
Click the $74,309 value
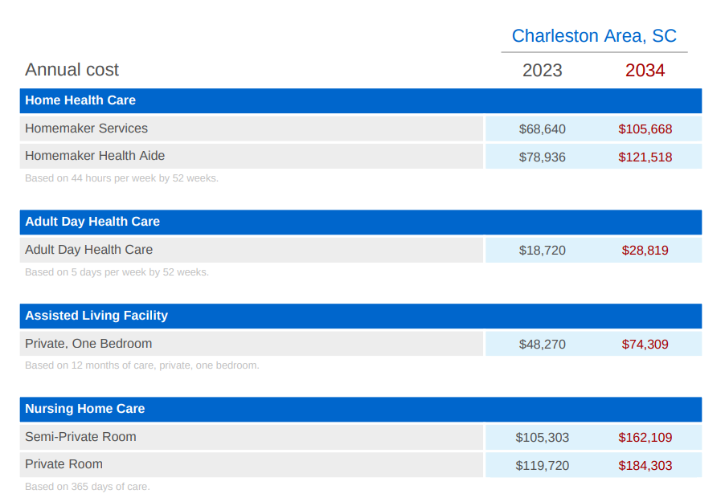pyautogui.click(x=645, y=345)
